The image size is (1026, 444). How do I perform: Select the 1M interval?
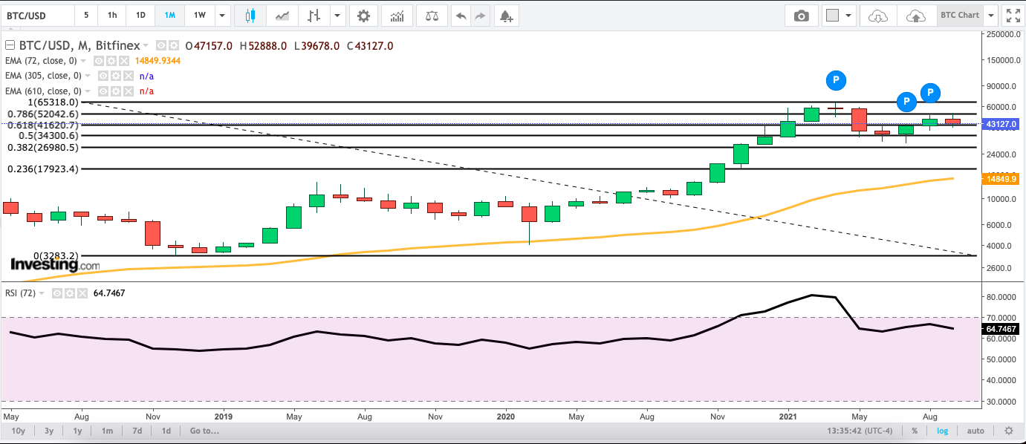pyautogui.click(x=169, y=15)
